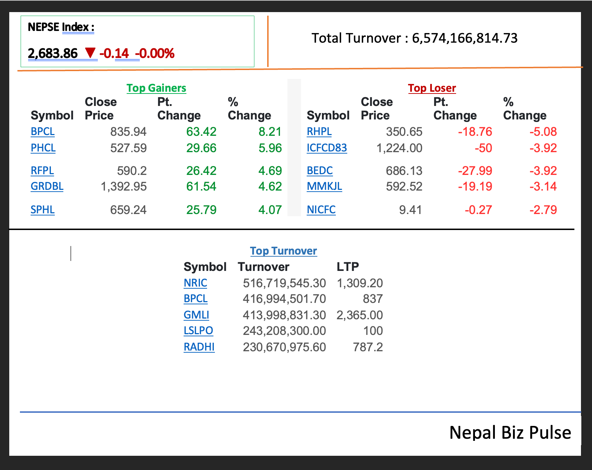Open the RHPL top loser link
Image resolution: width=592 pixels, height=470 pixels.
coord(319,132)
